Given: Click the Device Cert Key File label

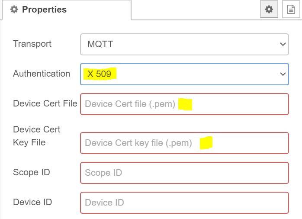Looking at the screenshot, I should pyautogui.click(x=36, y=136).
